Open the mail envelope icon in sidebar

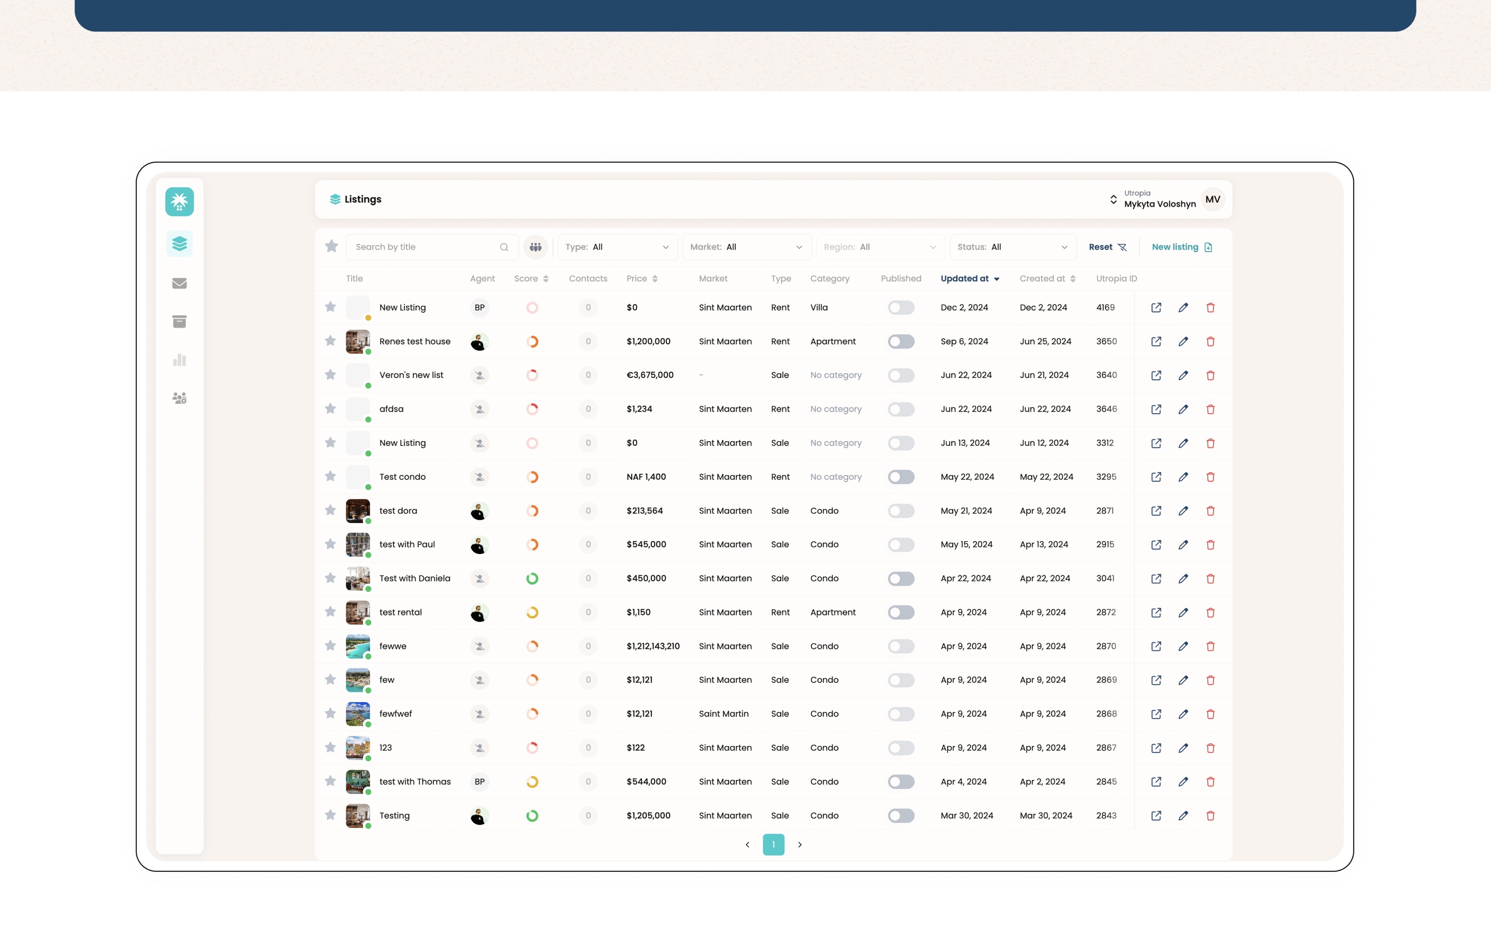point(179,283)
